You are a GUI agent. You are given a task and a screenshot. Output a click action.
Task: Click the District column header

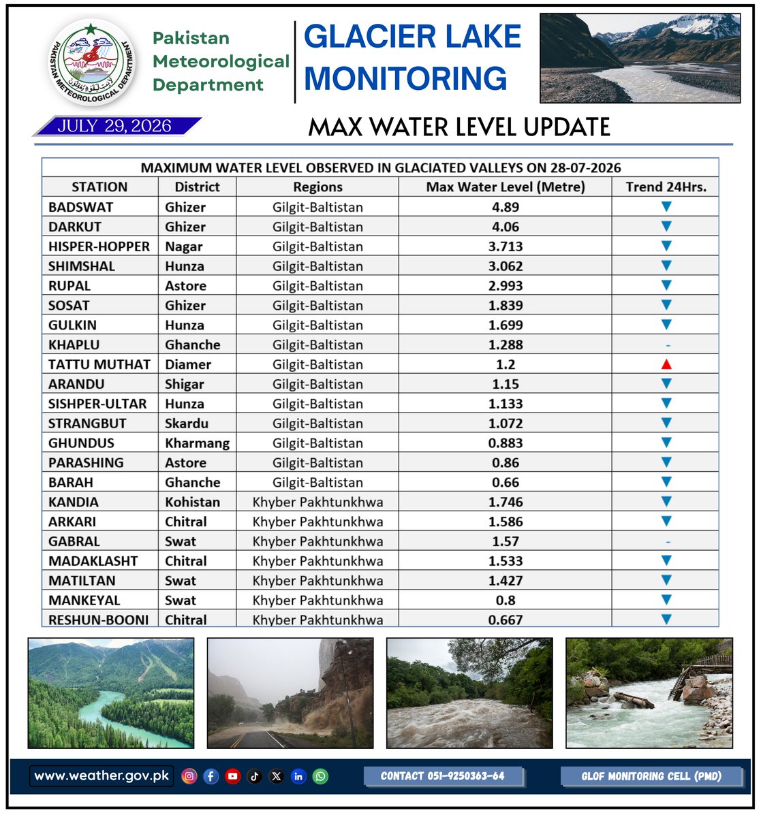197,187
